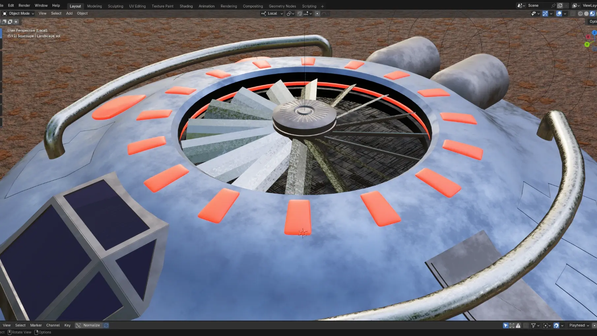Image resolution: width=597 pixels, height=336 pixels.
Task: Switch to wireframe viewport shading
Action: pyautogui.click(x=580, y=14)
